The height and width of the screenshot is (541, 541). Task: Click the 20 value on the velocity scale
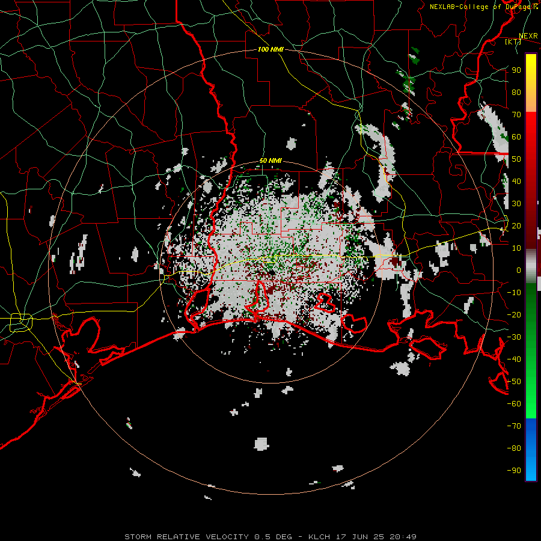pyautogui.click(x=516, y=225)
